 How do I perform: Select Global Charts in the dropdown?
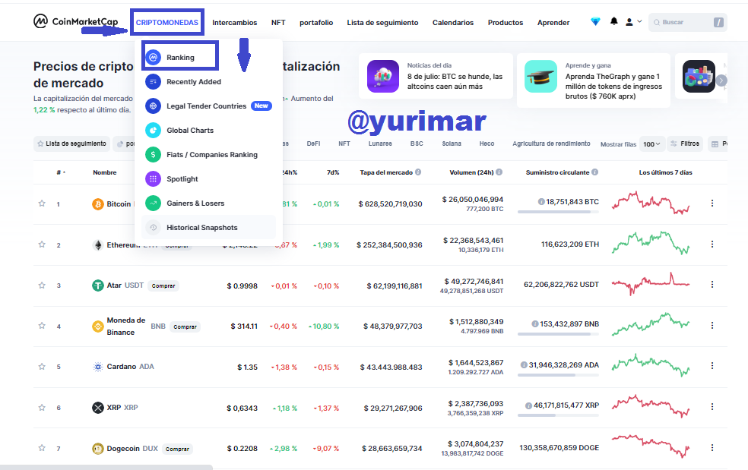208,130
